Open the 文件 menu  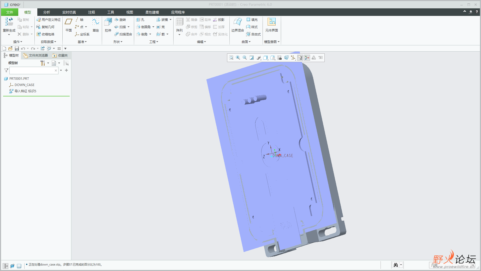pyautogui.click(x=10, y=12)
